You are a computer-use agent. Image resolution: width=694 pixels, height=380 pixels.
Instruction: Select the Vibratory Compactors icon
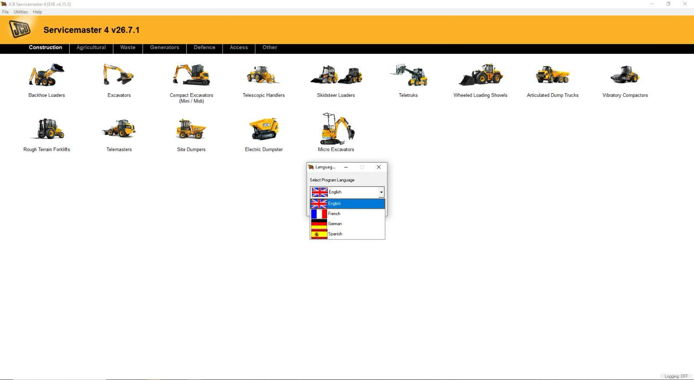click(625, 75)
